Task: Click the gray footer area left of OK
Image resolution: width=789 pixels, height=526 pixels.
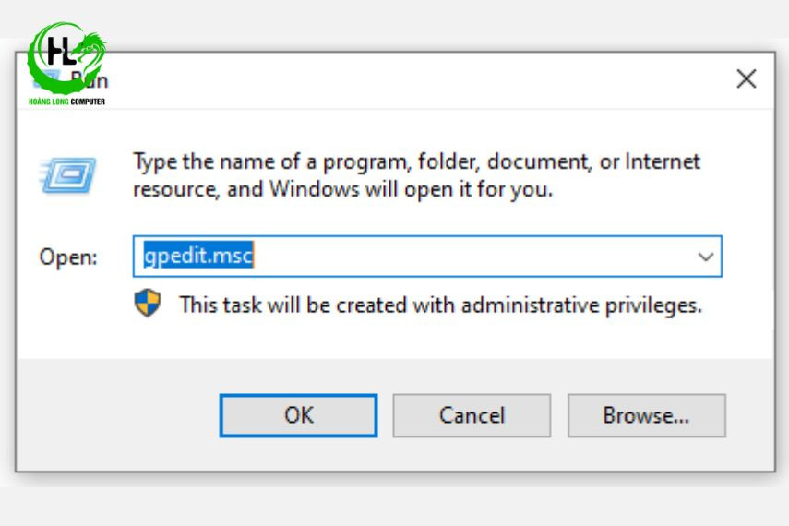Action: tap(118, 415)
